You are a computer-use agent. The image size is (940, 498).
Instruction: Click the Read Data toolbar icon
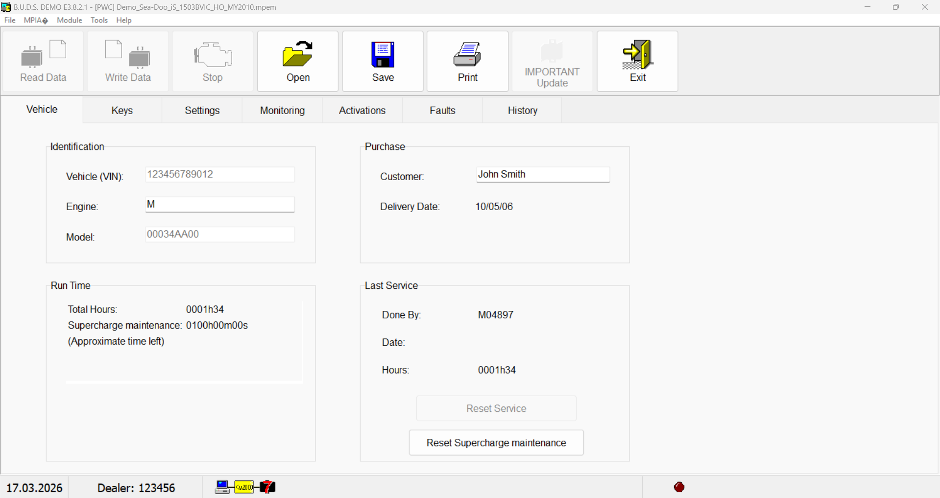43,54
